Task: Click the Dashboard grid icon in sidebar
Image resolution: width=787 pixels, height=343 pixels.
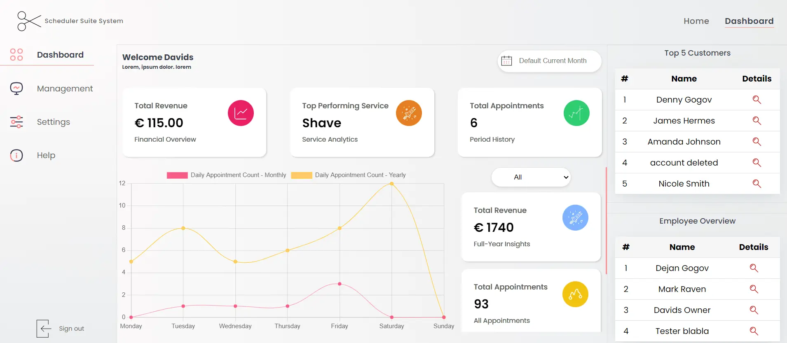Action: (x=16, y=55)
